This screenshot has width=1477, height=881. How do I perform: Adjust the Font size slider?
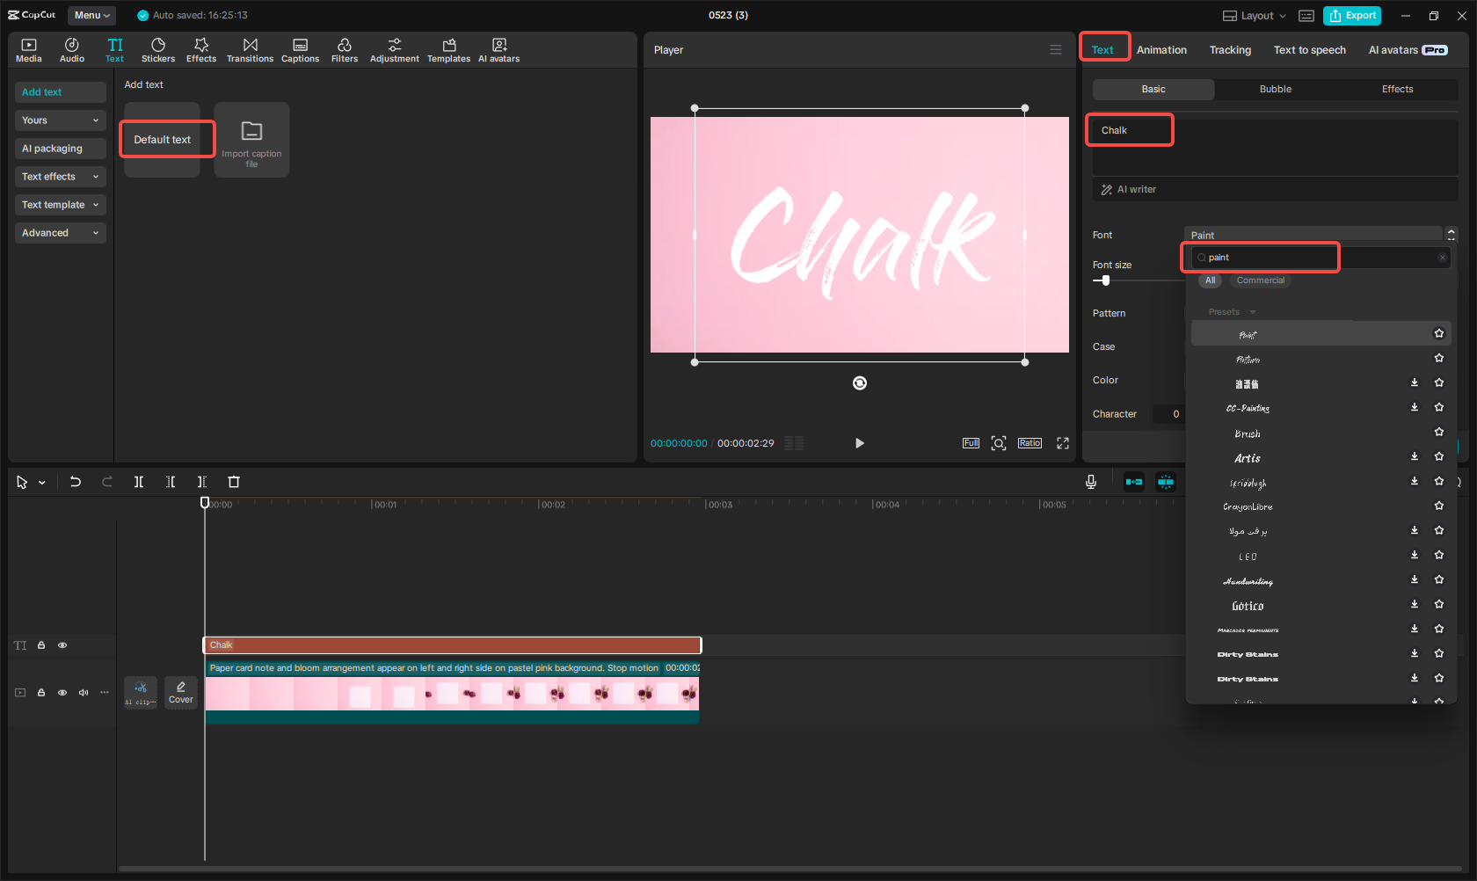[1104, 280]
